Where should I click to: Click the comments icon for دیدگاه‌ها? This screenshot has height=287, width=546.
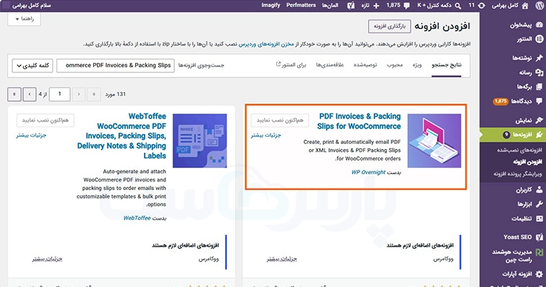(539, 101)
